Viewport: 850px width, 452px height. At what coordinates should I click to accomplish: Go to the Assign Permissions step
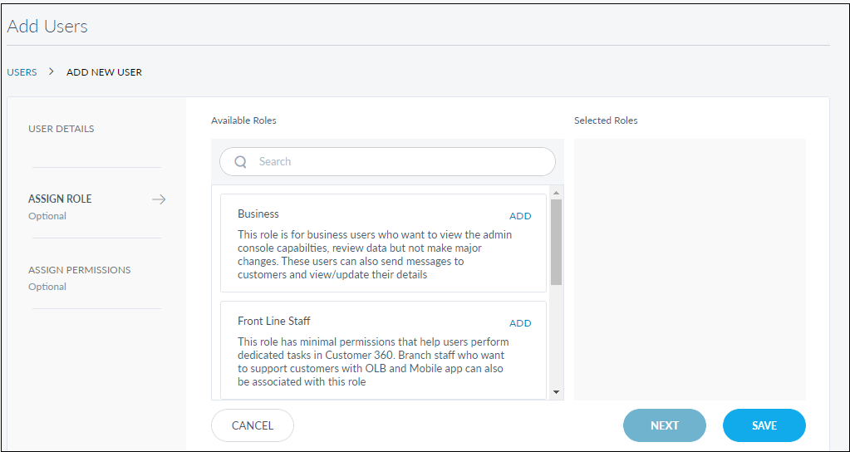coord(79,270)
